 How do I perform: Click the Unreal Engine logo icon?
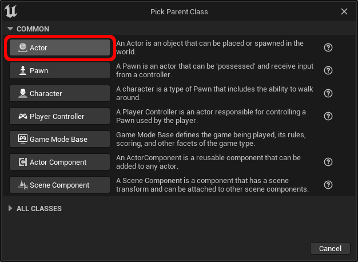pyautogui.click(x=11, y=11)
